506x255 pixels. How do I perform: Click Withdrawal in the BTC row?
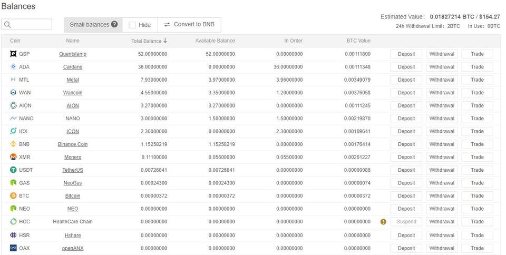[x=442, y=195]
